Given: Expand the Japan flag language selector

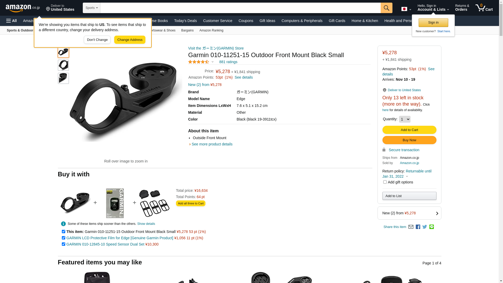Looking at the screenshot, I should (406, 9).
